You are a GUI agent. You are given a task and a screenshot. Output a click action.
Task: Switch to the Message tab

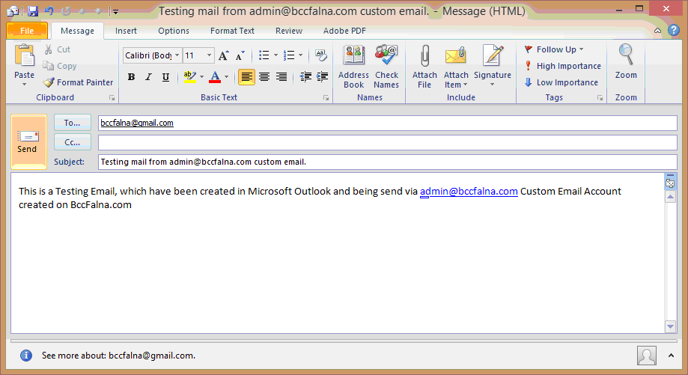tap(77, 31)
